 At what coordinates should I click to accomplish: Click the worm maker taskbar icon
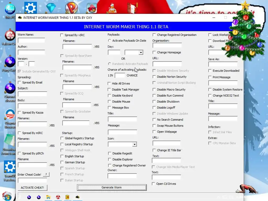point(77,197)
